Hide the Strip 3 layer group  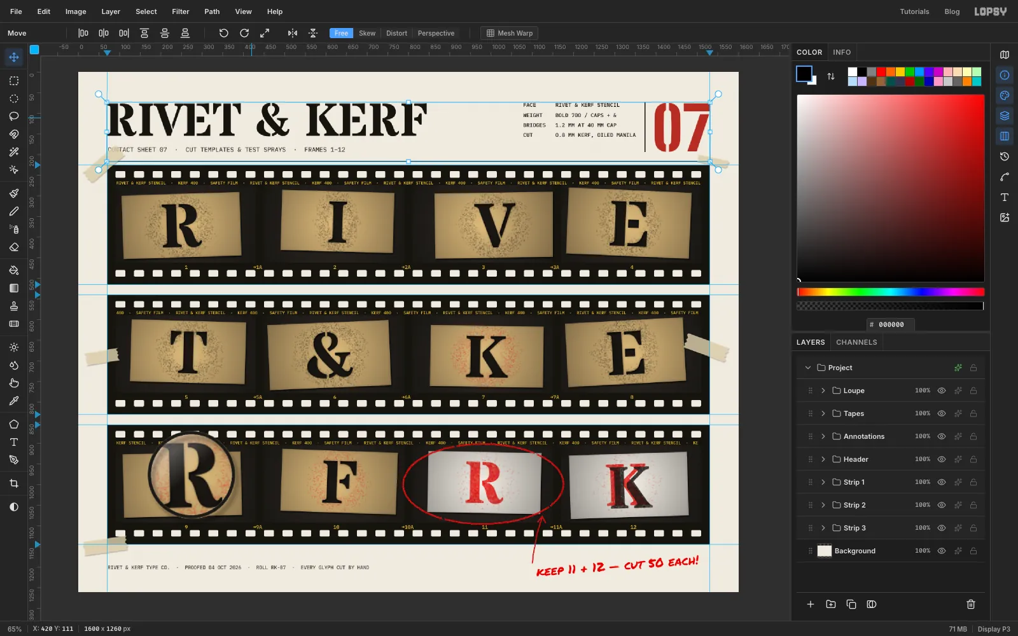coord(942,528)
